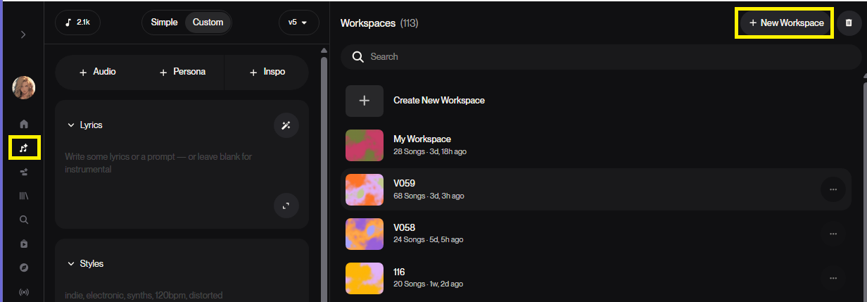
Task: Open the Explore compass icon
Action: click(x=24, y=268)
